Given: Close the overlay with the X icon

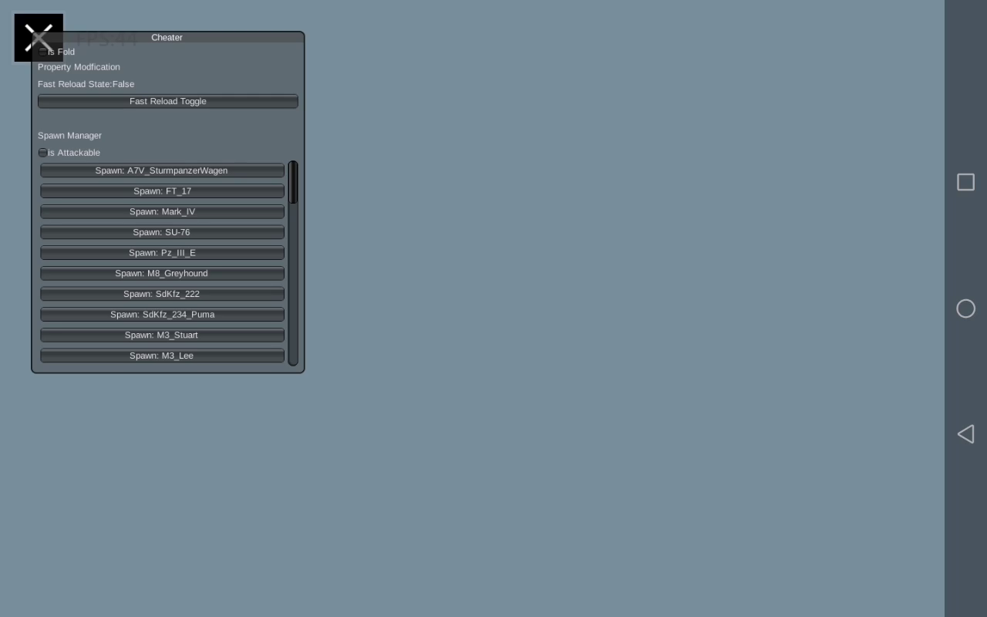Looking at the screenshot, I should (39, 38).
